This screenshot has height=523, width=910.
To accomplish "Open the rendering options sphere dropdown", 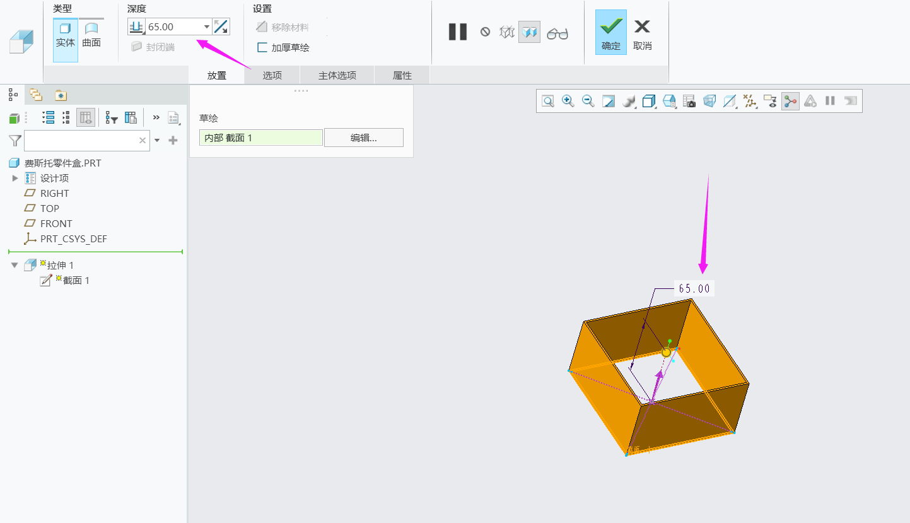I will 629,101.
